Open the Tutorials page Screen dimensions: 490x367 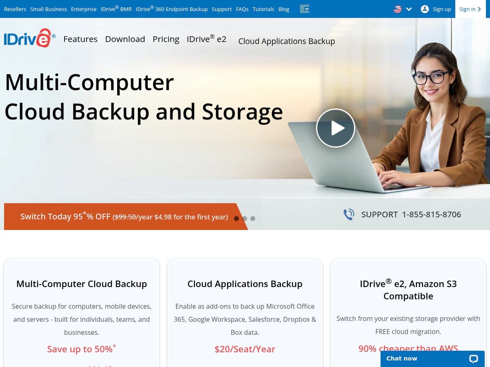[263, 9]
